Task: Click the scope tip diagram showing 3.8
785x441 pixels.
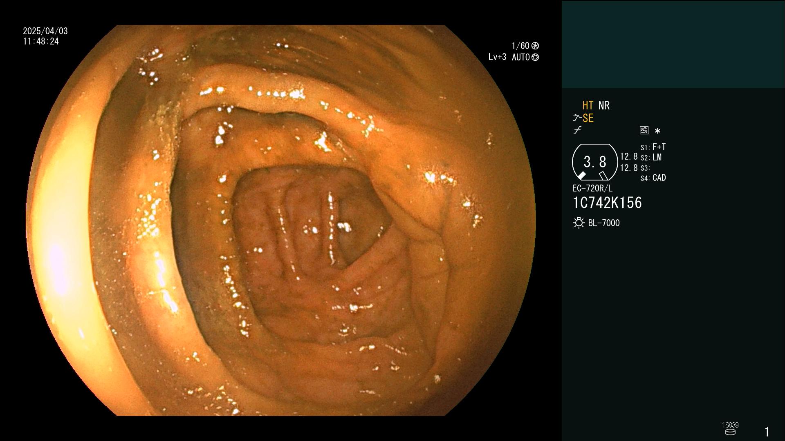Action: [594, 162]
